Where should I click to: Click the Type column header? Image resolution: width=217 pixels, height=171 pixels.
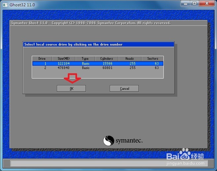[x=85, y=58]
